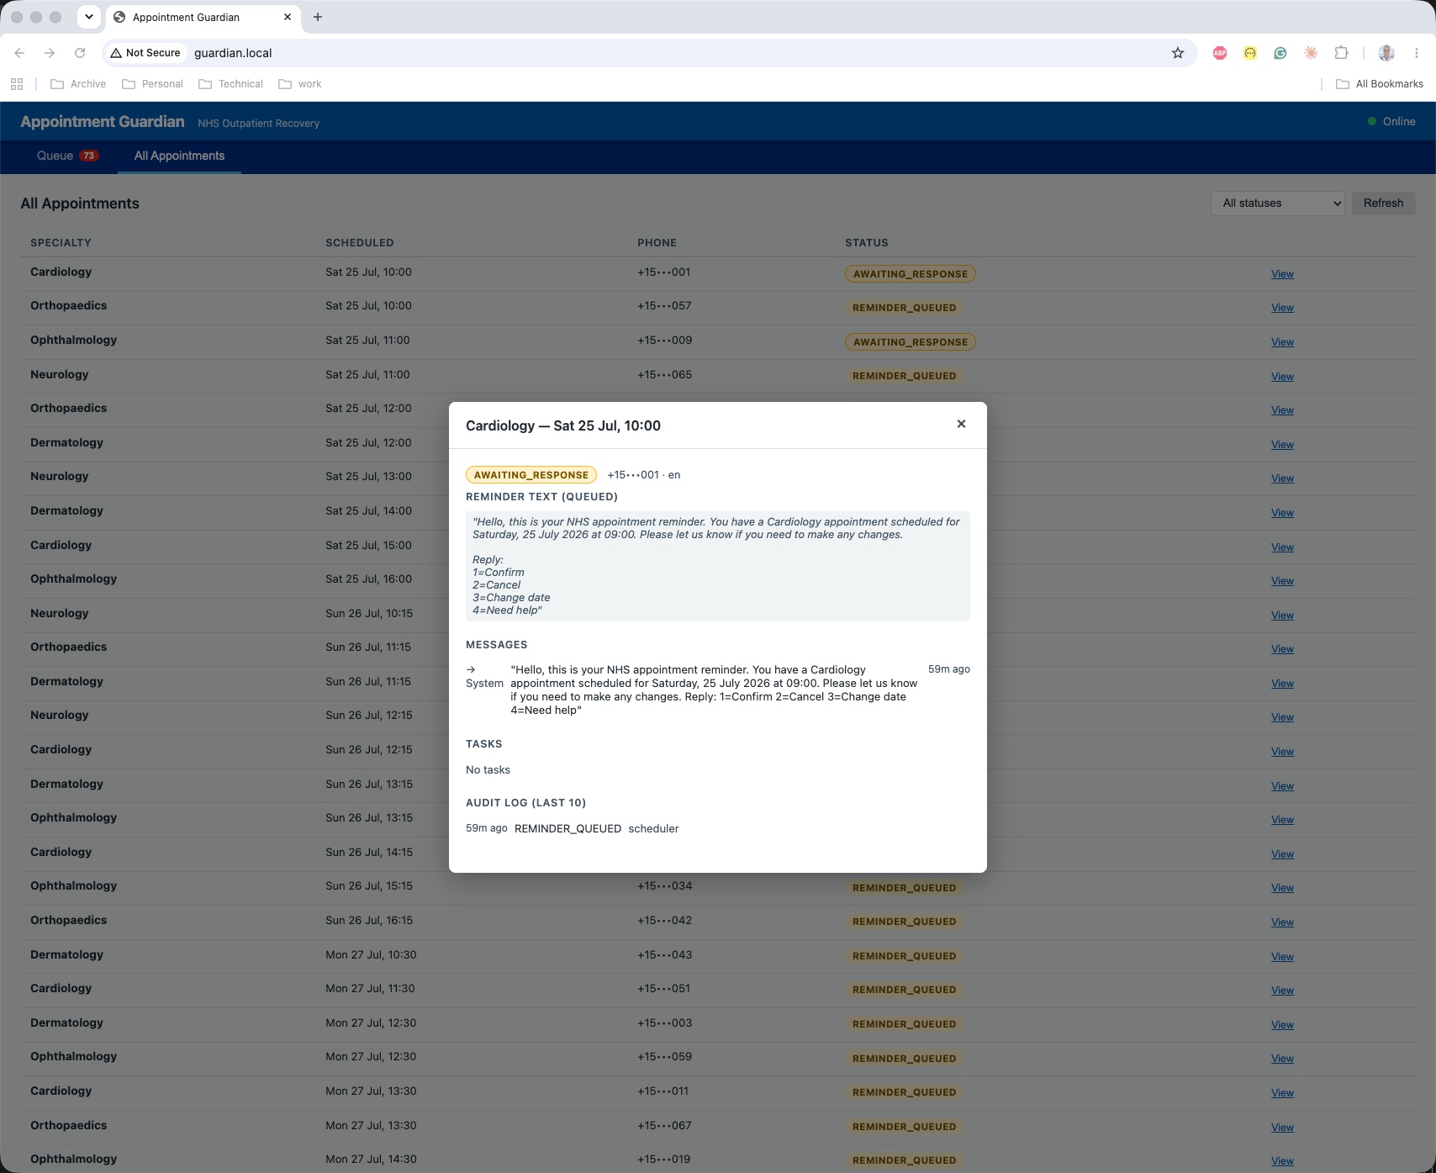This screenshot has height=1173, width=1436.
Task: Open All Bookmarks folder
Action: (x=1380, y=84)
